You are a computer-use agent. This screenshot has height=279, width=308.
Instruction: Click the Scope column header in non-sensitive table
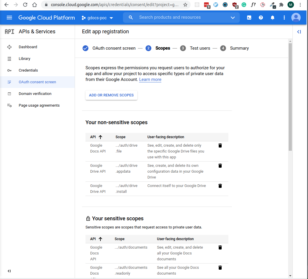[120, 137]
